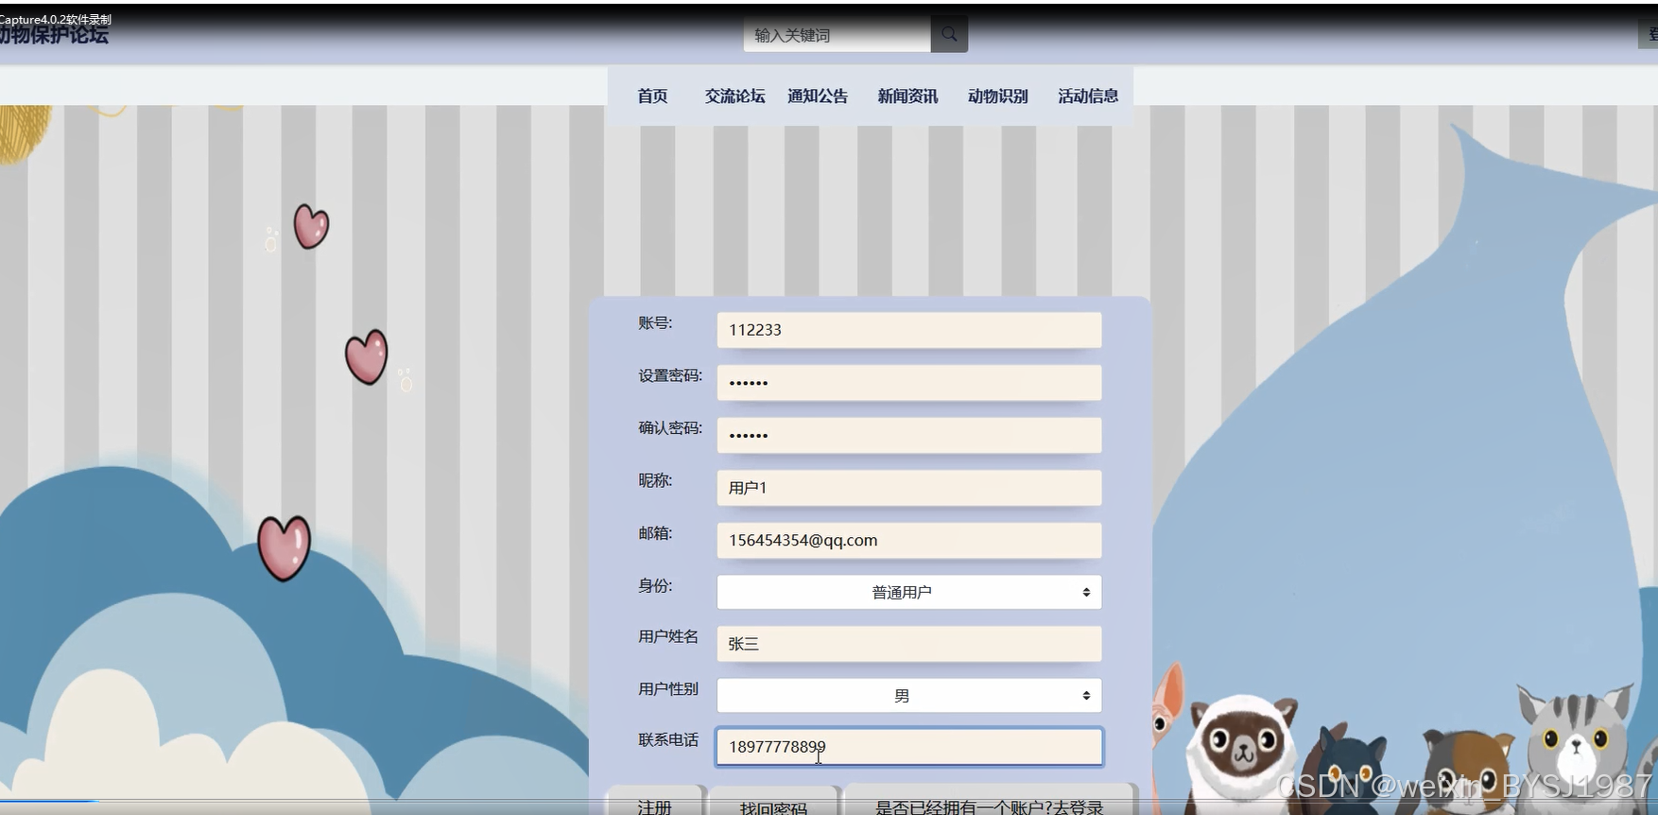This screenshot has width=1658, height=815.
Task: Click the 联系电话 label text
Action: 668,740
